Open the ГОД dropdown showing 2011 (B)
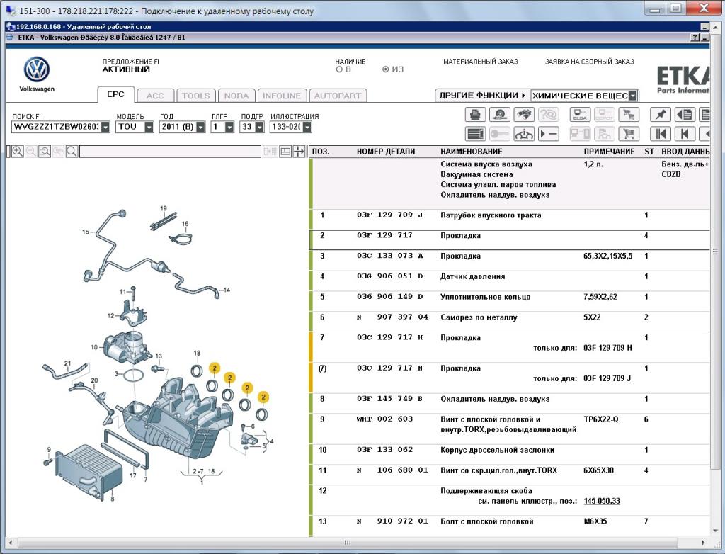 (200, 127)
